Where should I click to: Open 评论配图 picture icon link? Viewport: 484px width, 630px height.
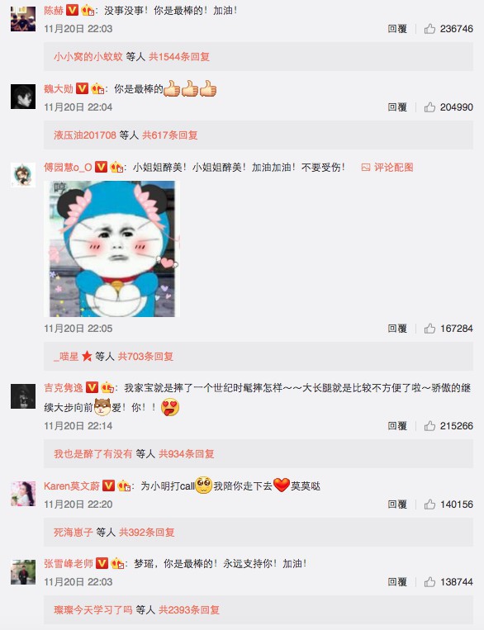click(387, 167)
